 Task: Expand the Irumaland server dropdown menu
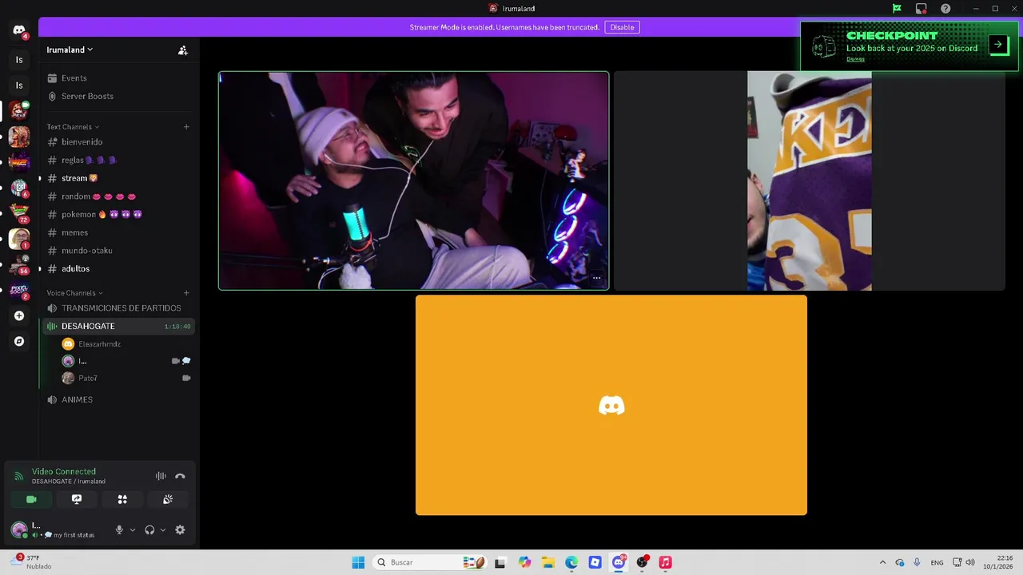pos(70,50)
